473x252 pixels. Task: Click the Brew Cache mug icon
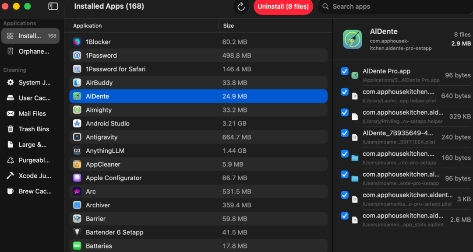coord(10,191)
